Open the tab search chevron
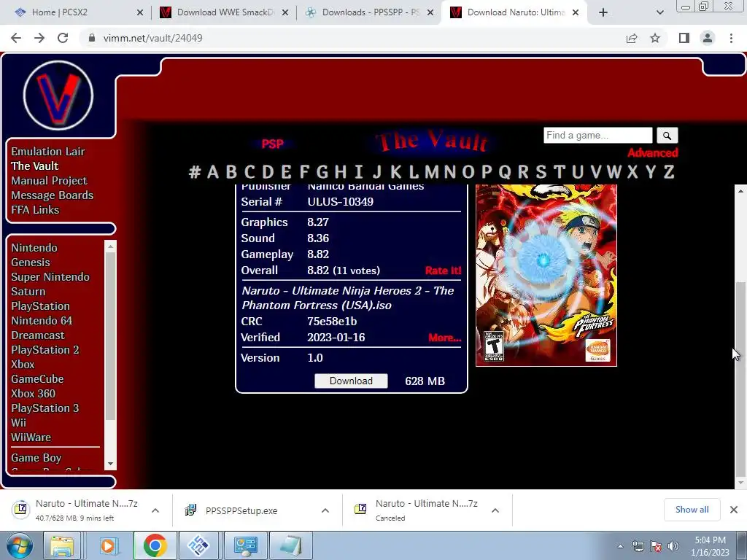The height and width of the screenshot is (560, 747). pos(659,12)
